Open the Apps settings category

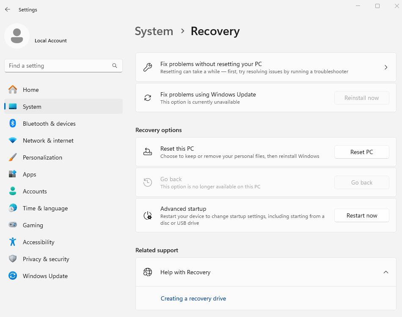tap(63, 174)
